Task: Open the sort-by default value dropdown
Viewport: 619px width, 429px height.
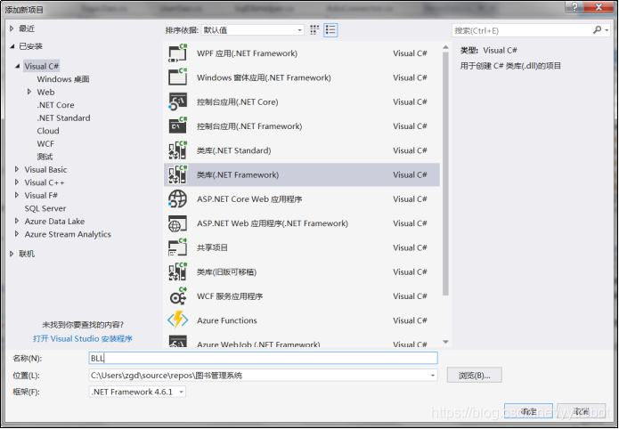Action: [253, 30]
